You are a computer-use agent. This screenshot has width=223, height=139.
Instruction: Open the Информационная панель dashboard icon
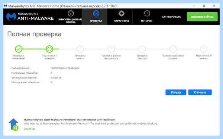pyautogui.click(x=71, y=13)
